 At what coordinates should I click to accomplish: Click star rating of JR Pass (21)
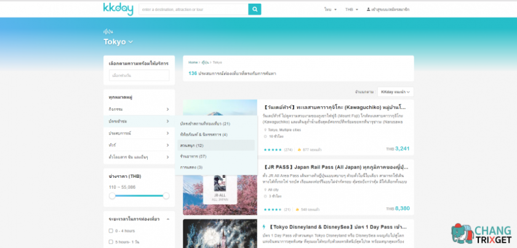pos(273,209)
